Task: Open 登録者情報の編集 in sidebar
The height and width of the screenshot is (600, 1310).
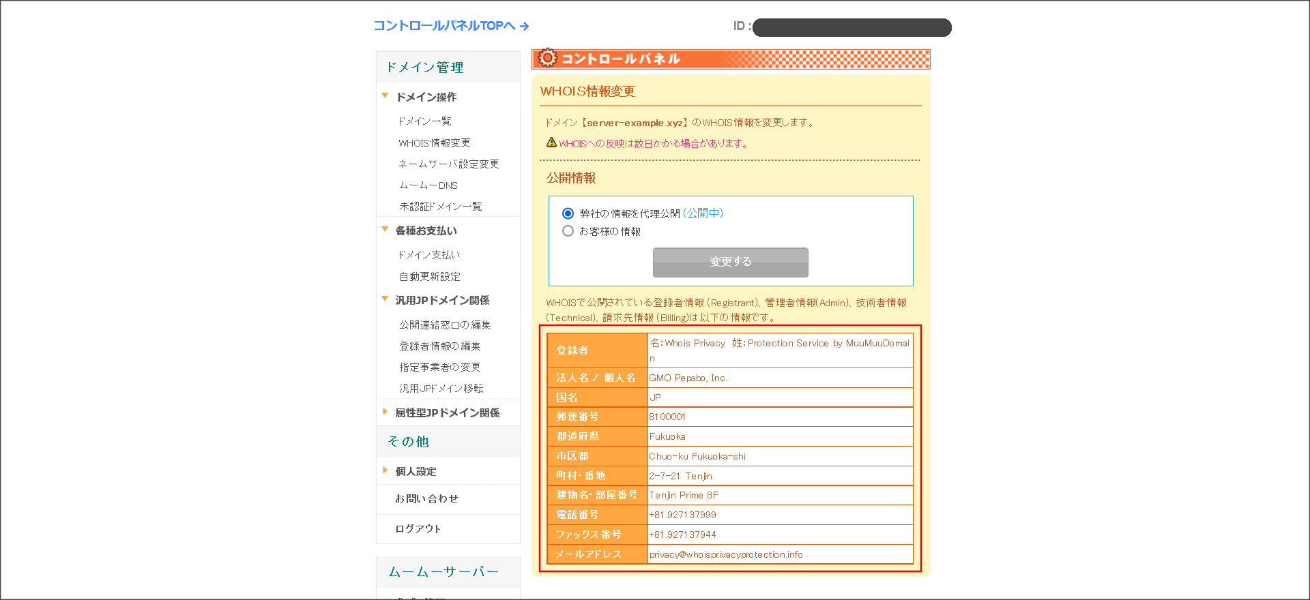Action: [439, 346]
